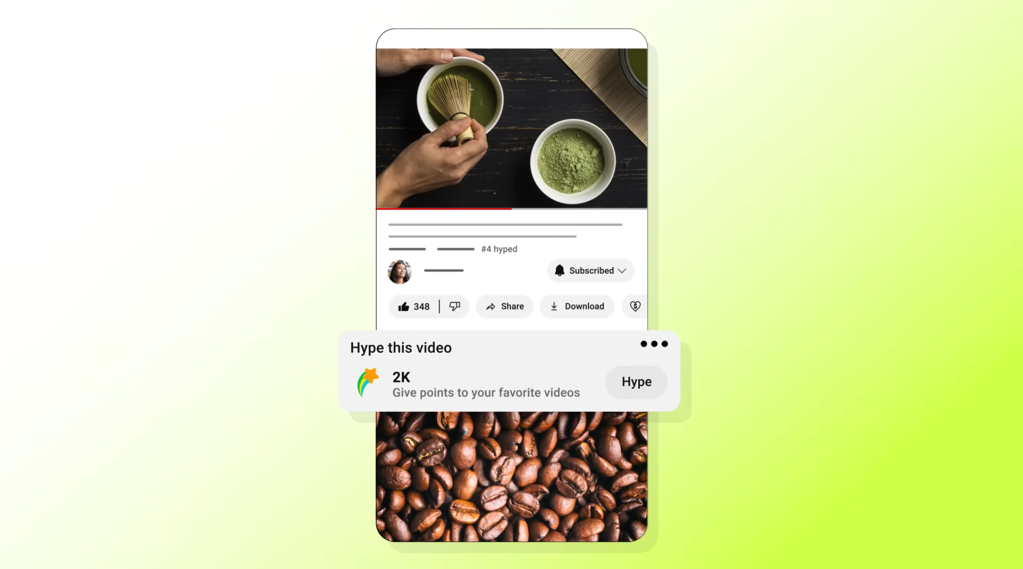Toggle the like count 348 button
Viewport: 1023px width, 569px height.
(413, 306)
